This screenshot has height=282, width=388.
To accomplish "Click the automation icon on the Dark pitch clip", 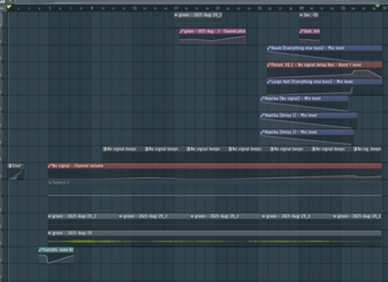I will [x=301, y=31].
